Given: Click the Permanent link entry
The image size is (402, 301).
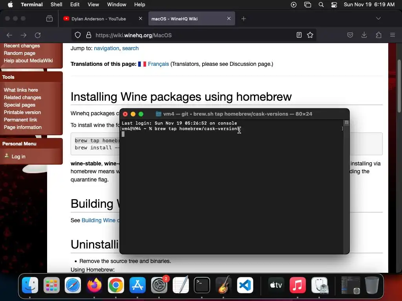Looking at the screenshot, I should [20, 120].
